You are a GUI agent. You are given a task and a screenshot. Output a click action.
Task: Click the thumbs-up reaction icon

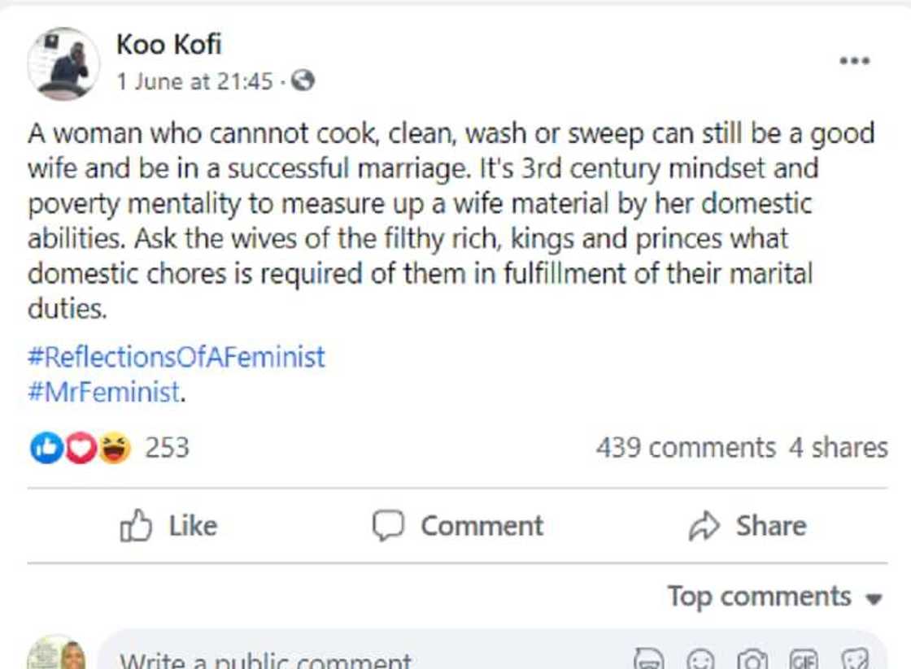[46, 446]
